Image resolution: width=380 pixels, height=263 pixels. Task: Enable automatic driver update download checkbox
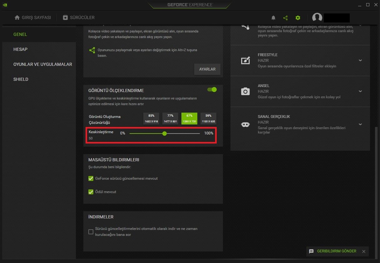(91, 231)
